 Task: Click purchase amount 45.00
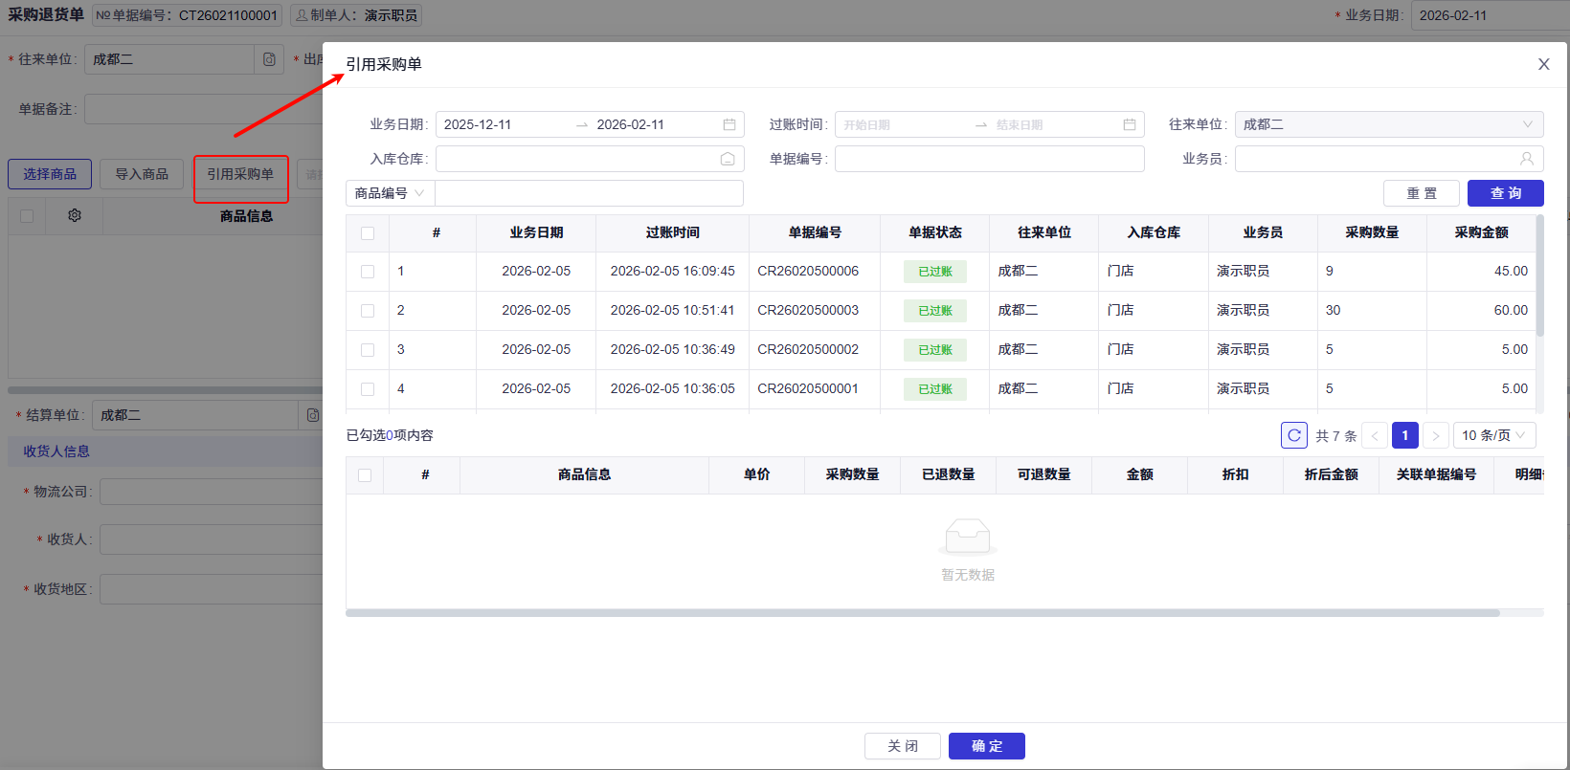pos(1511,271)
